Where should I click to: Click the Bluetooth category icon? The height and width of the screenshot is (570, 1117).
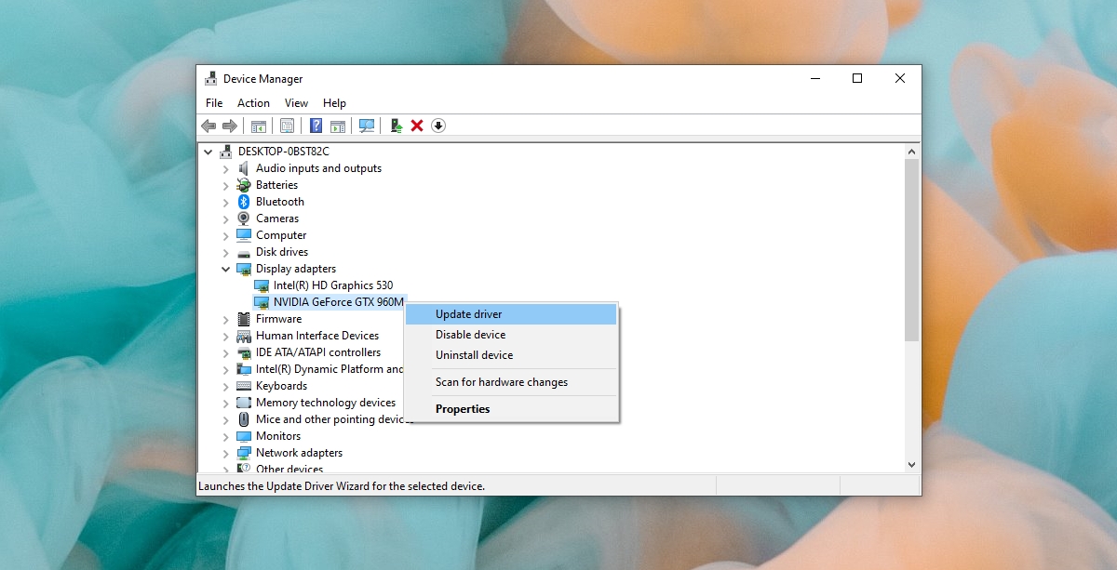[x=244, y=202]
